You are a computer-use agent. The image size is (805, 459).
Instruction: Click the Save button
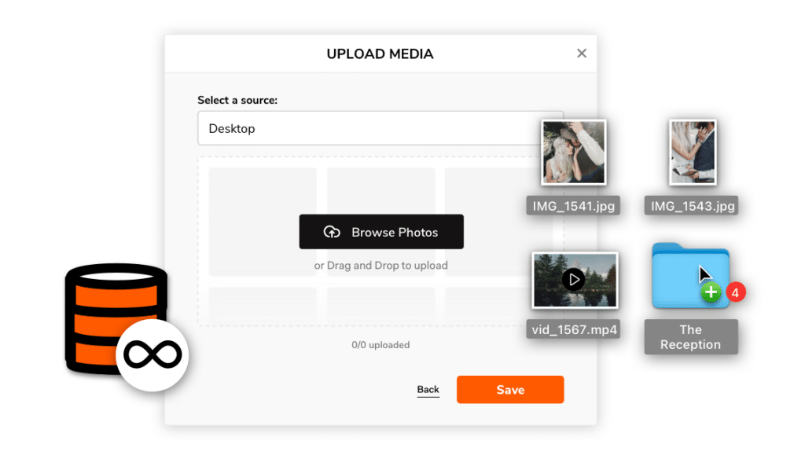pyautogui.click(x=509, y=389)
